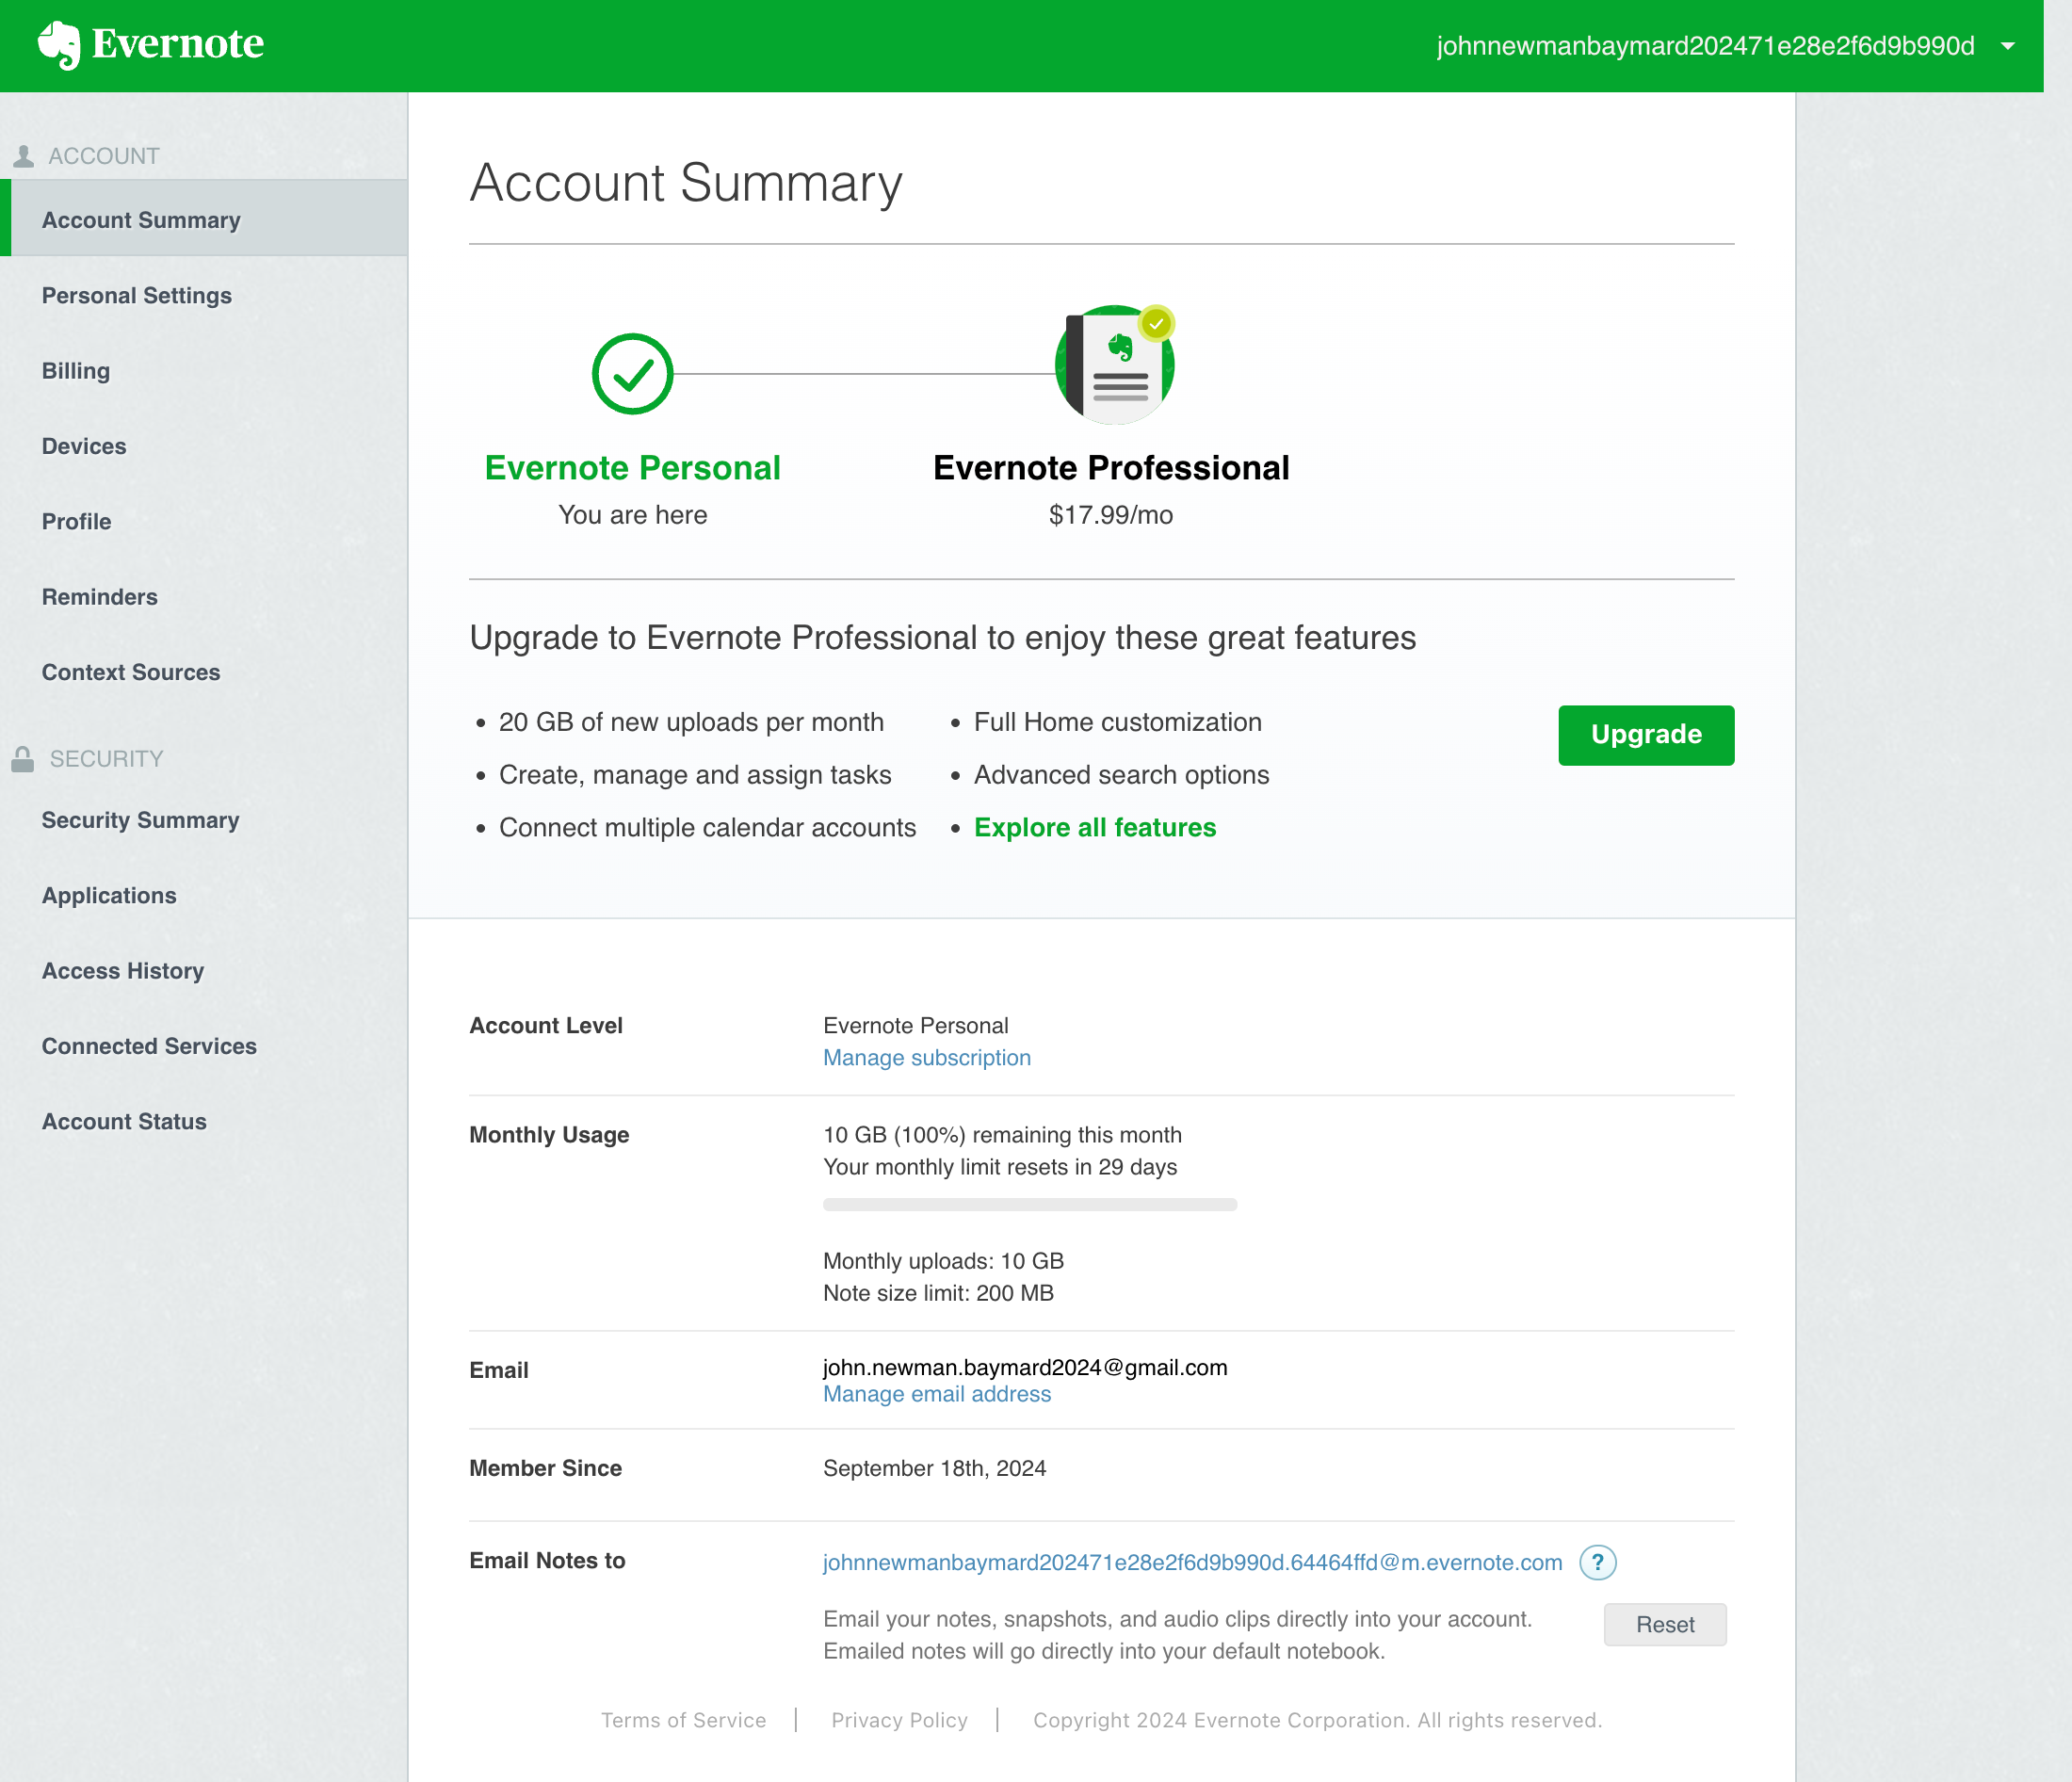Click the Evernote Professional notebook icon
Image resolution: width=2072 pixels, height=1782 pixels.
point(1114,365)
